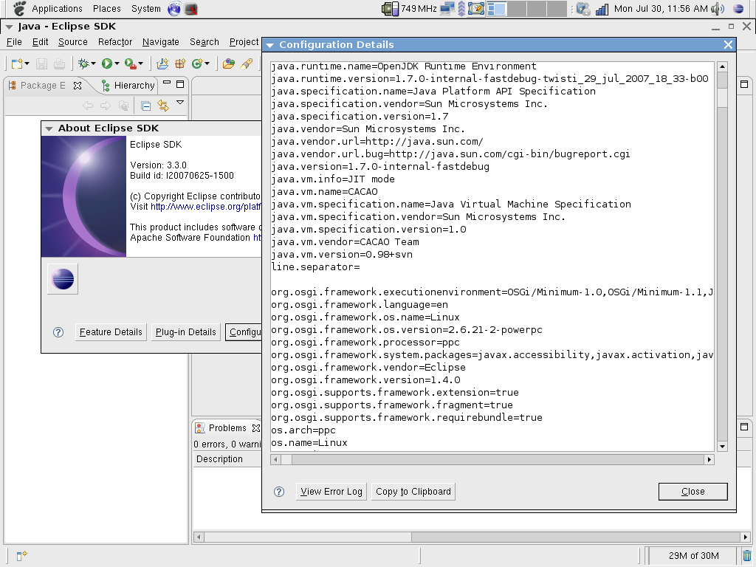The height and width of the screenshot is (567, 756).
Task: Click Close in Configuration Details dialog
Action: (x=693, y=492)
